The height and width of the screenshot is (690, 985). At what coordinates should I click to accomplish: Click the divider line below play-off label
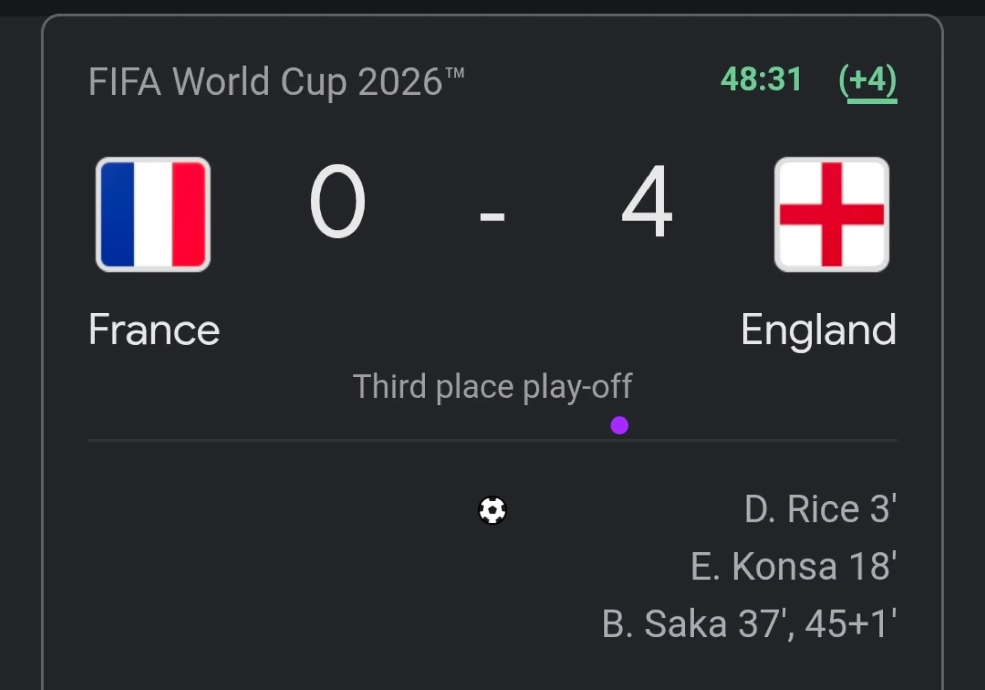tap(493, 441)
